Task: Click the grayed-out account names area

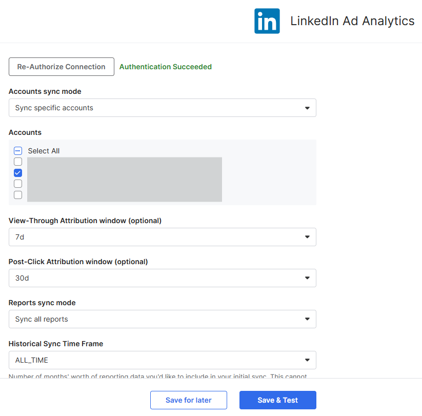Action: [124, 179]
